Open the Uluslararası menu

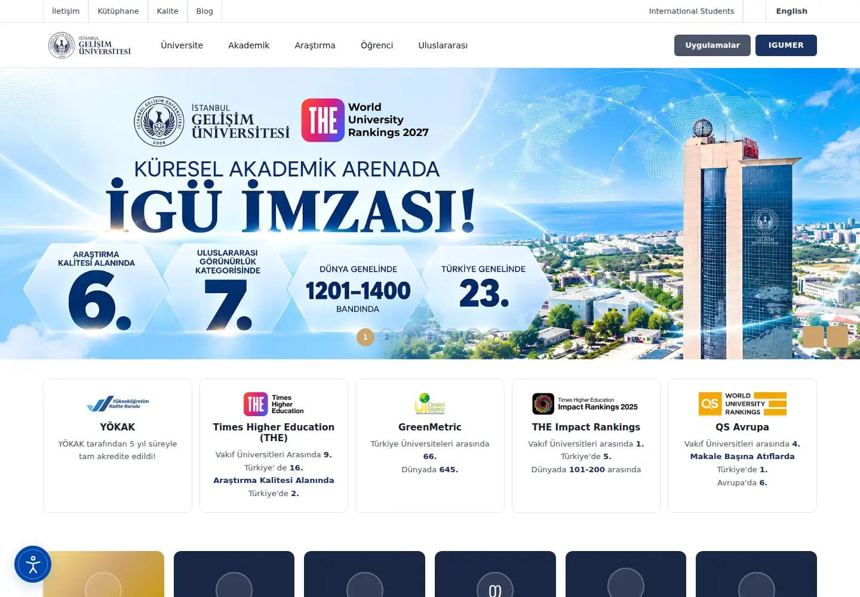443,45
